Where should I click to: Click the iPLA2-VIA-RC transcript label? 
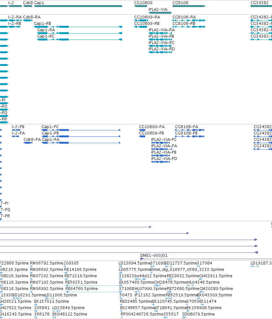click(x=161, y=42)
